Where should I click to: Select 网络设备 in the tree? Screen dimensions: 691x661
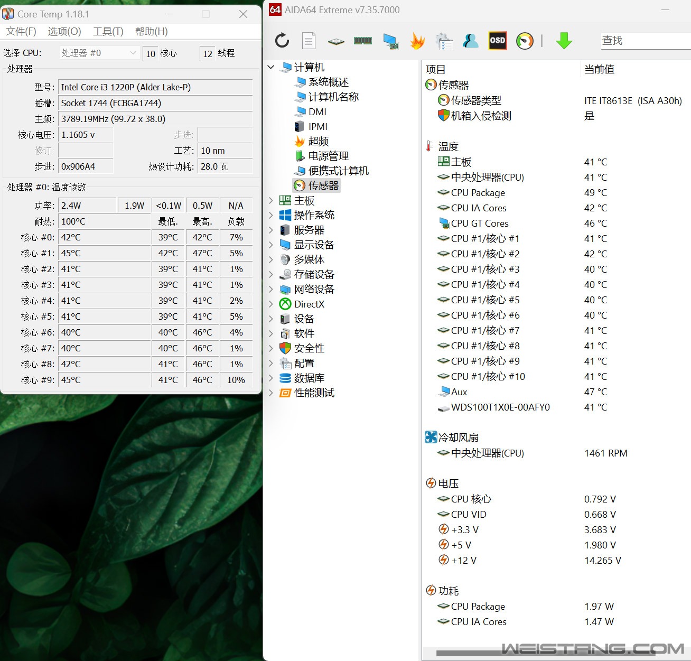(314, 289)
